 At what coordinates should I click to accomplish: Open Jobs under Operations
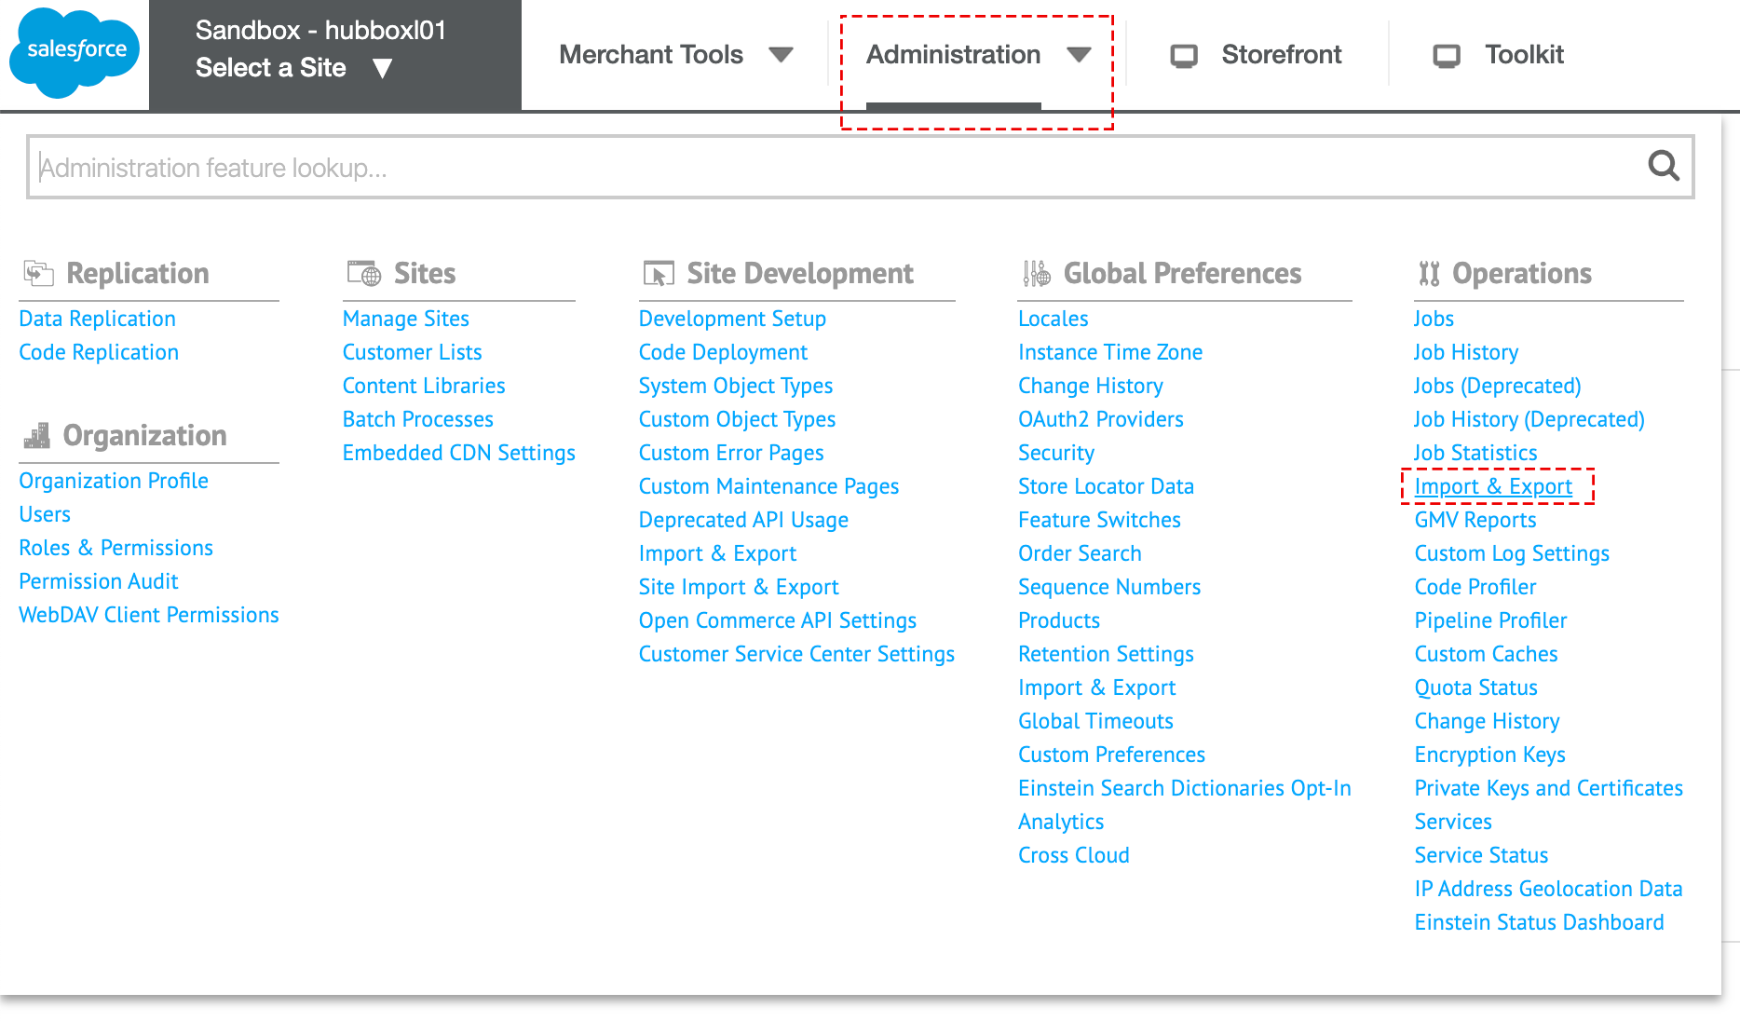(x=1434, y=319)
